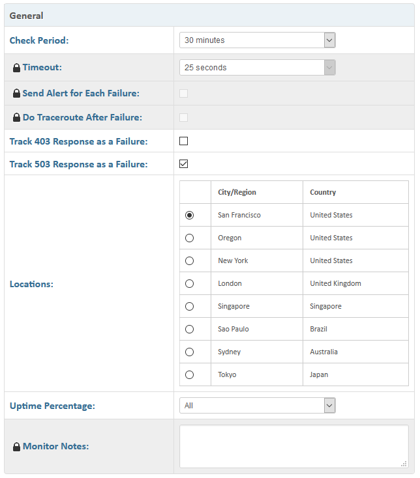Image resolution: width=420 pixels, height=478 pixels.
Task: Click the Send Alert for Each Failure checkbox
Action: pos(183,93)
